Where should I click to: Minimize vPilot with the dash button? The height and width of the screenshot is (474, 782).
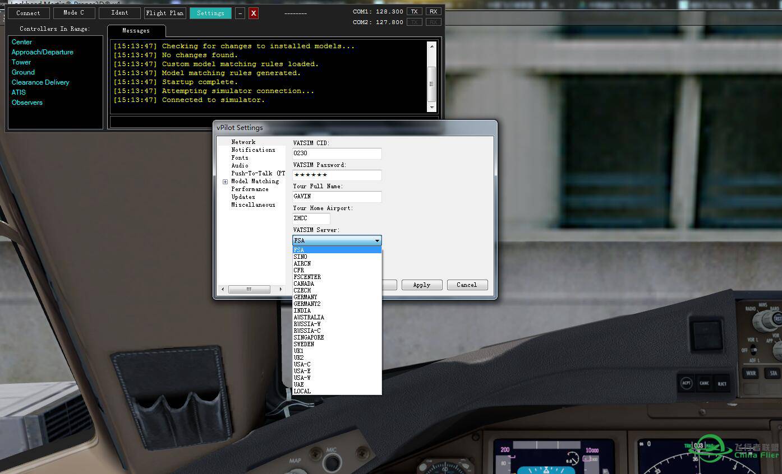tap(240, 13)
